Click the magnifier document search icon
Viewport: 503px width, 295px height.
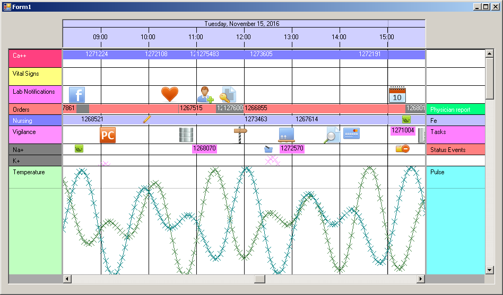(x=332, y=135)
